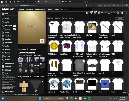Click in the Roblox Search field

tap(77, 9)
